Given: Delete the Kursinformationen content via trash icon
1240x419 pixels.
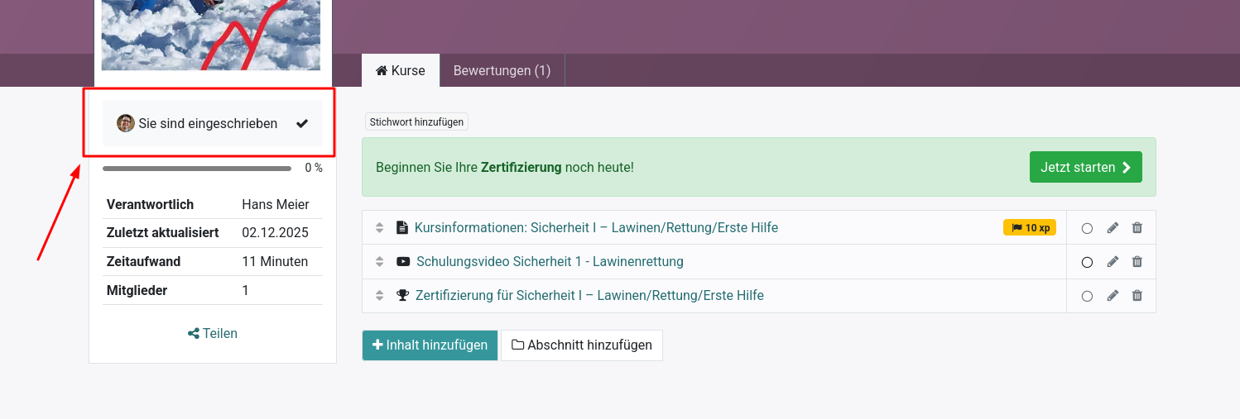Looking at the screenshot, I should tap(1137, 228).
